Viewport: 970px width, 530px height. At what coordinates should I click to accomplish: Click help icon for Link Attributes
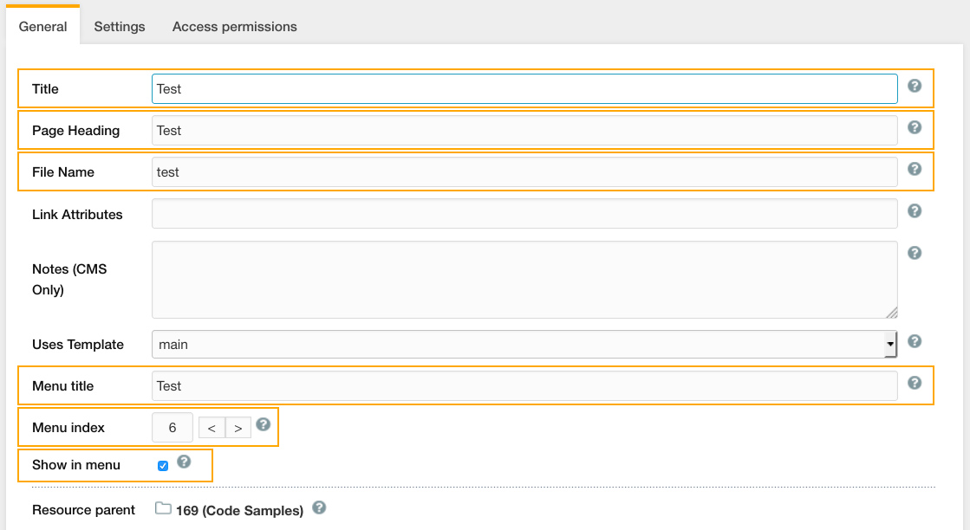pos(915,210)
